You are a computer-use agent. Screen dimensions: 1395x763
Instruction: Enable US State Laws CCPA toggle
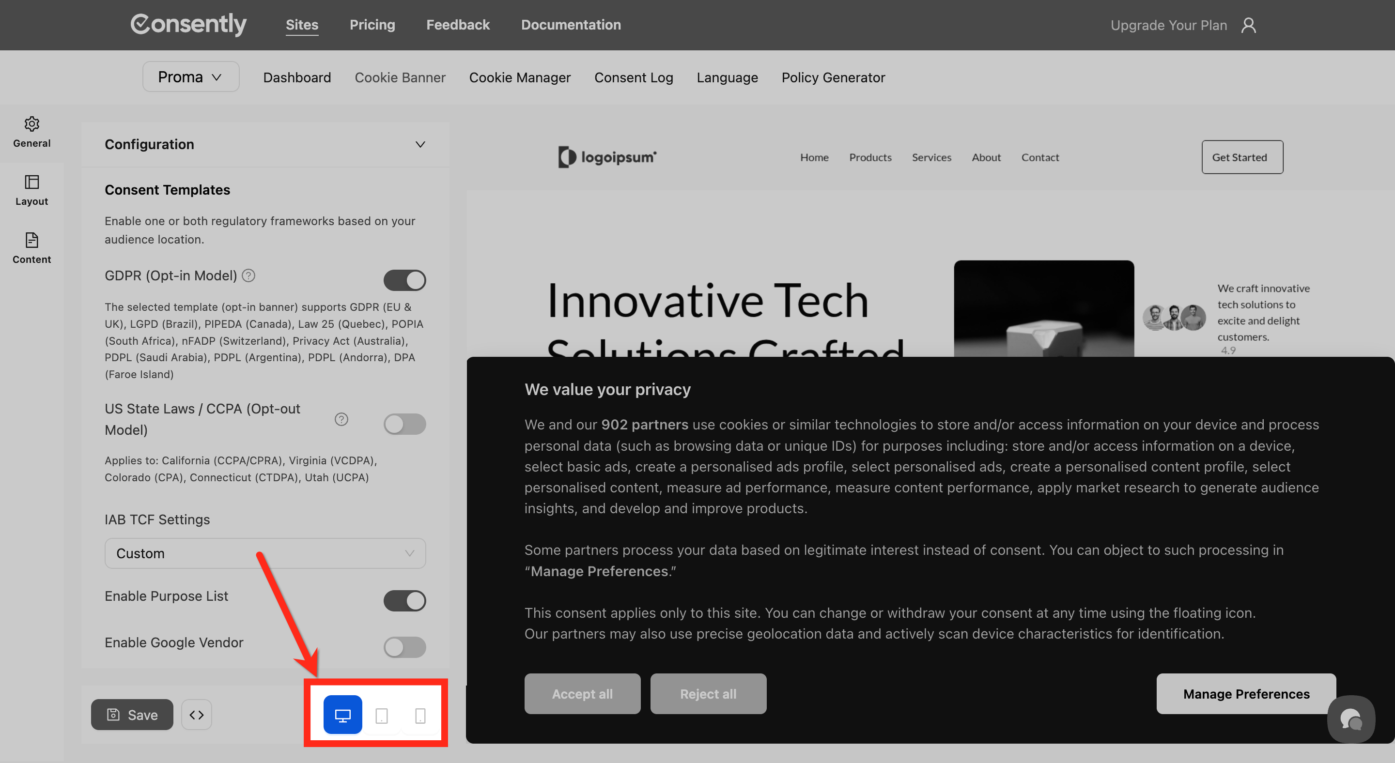[404, 424]
